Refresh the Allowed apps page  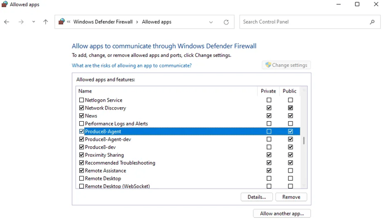(x=226, y=22)
